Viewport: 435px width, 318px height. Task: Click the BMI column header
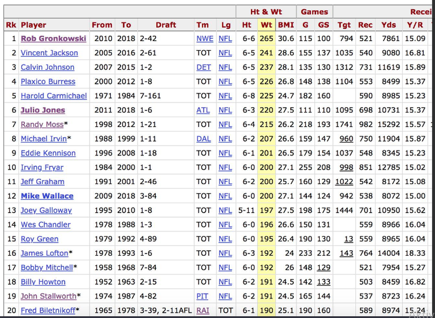tap(286, 25)
